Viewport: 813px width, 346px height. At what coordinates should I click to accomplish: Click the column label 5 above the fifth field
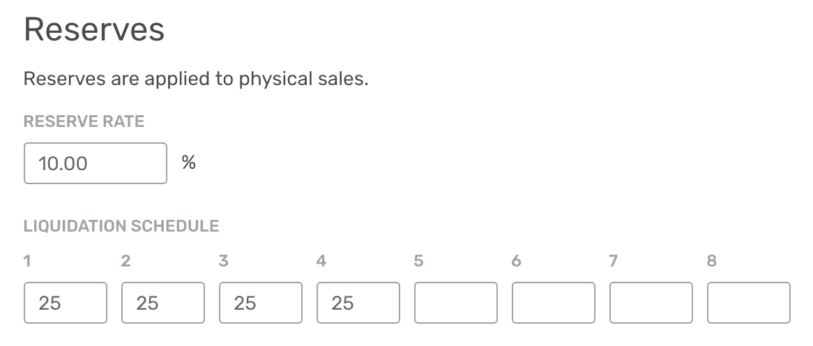(419, 261)
